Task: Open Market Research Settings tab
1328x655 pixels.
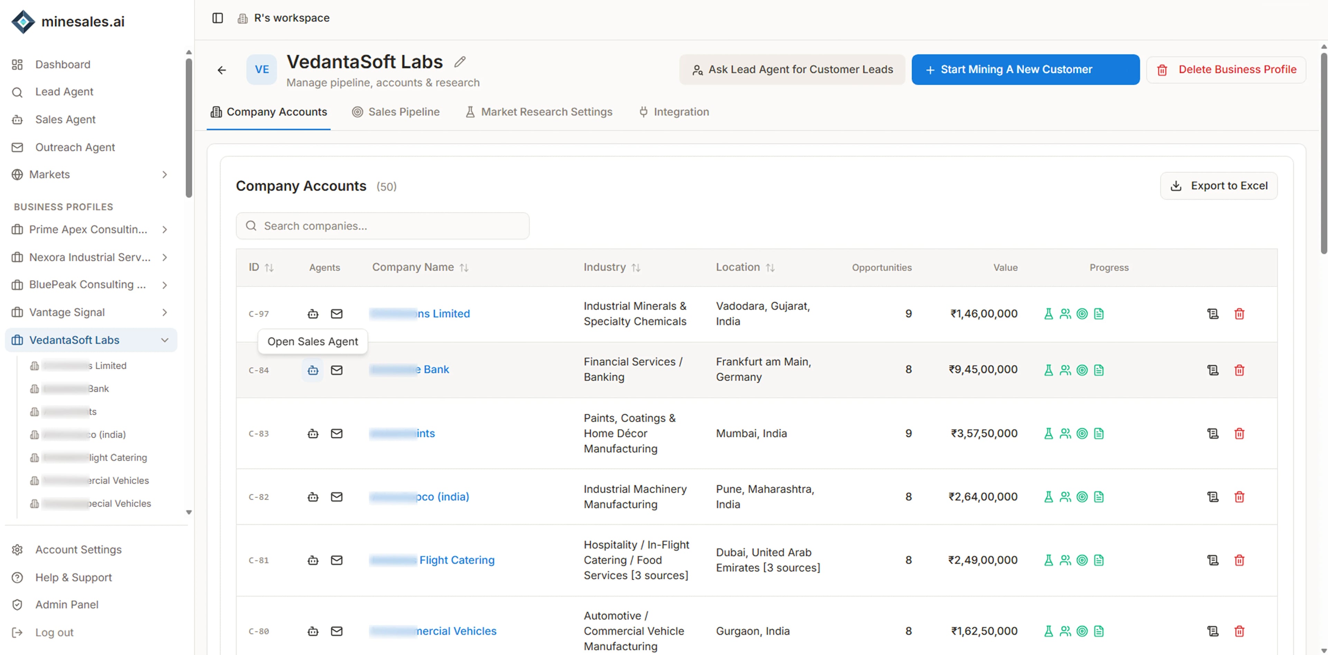Action: 539,112
